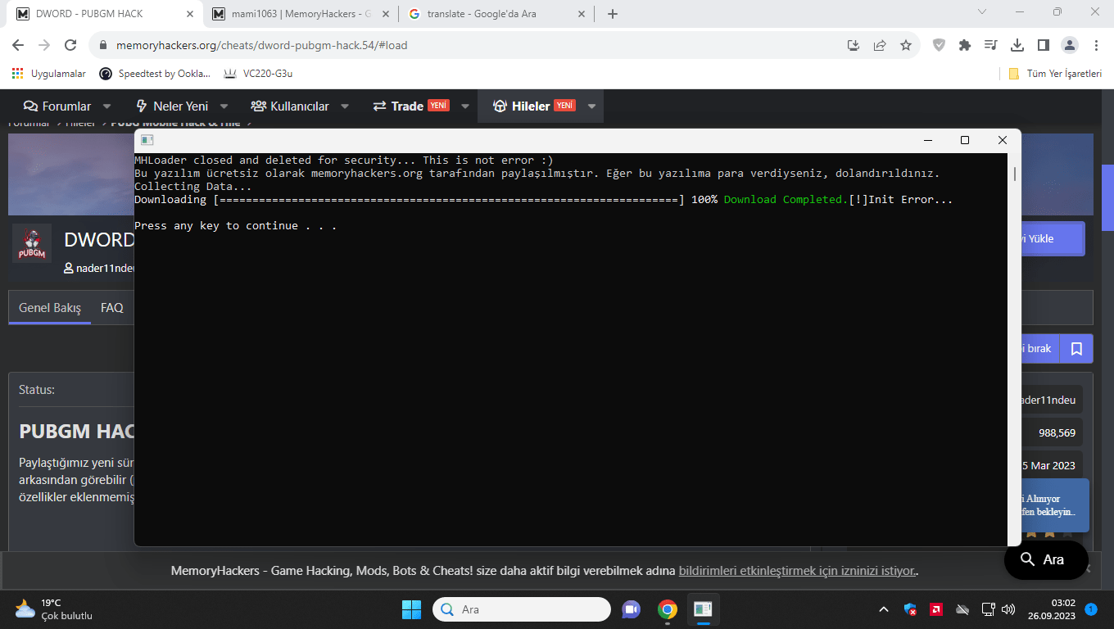Click the nader11ndeu author link

click(x=99, y=268)
